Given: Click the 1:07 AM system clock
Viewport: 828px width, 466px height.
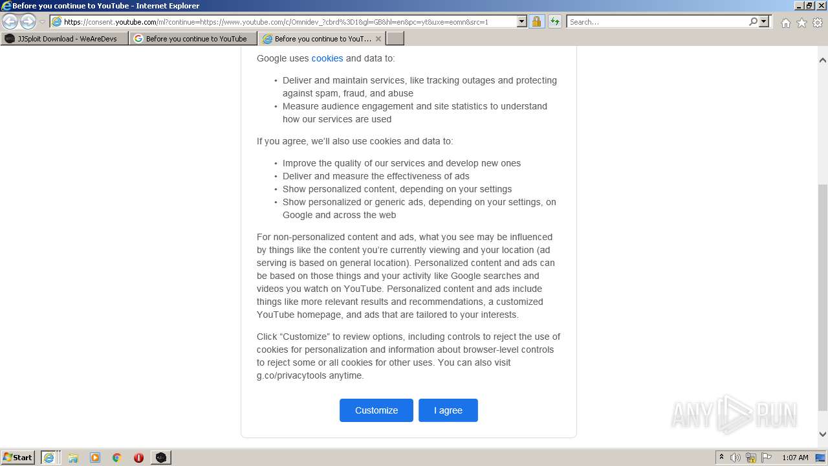Looking at the screenshot, I should (x=795, y=458).
